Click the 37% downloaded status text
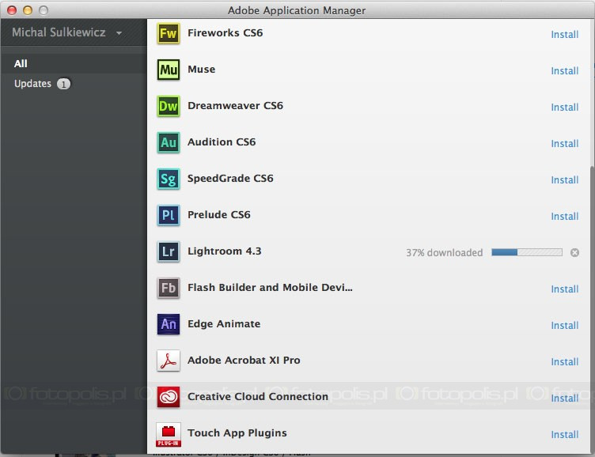 click(x=445, y=253)
